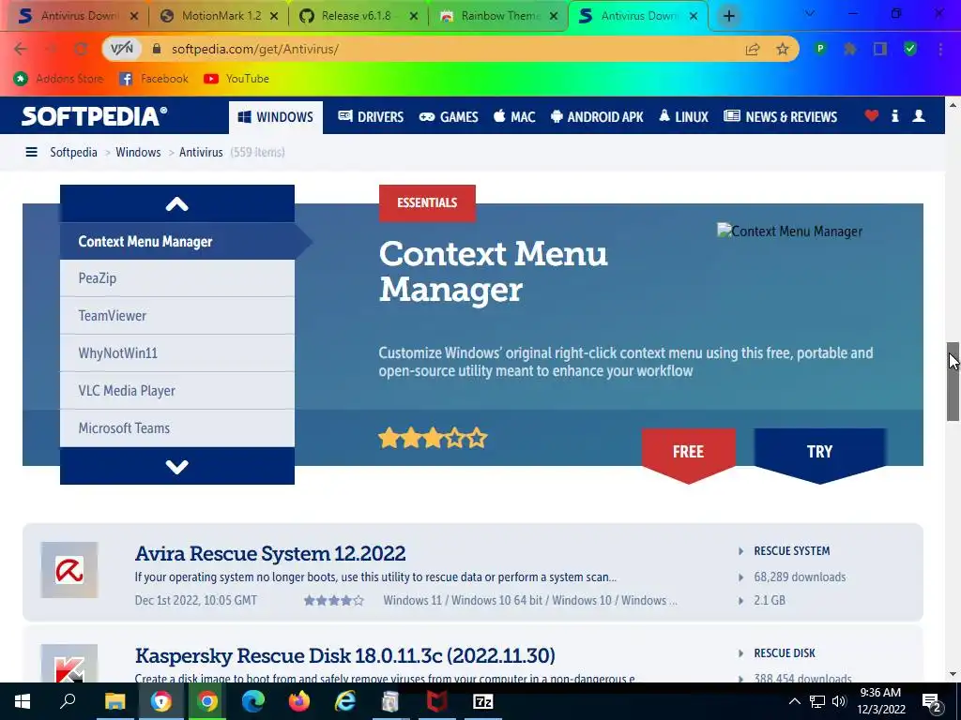Reload the page with the refresh icon
This screenshot has width=961, height=720.
(x=81, y=49)
